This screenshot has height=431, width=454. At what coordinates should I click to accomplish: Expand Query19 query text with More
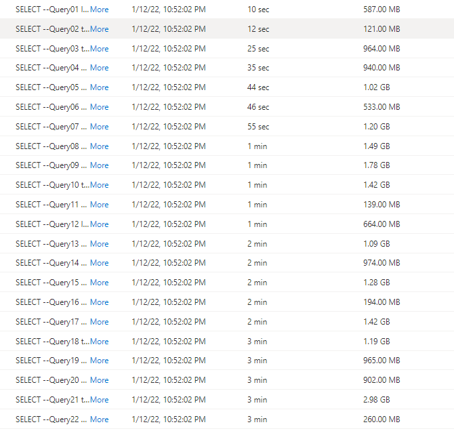click(99, 361)
